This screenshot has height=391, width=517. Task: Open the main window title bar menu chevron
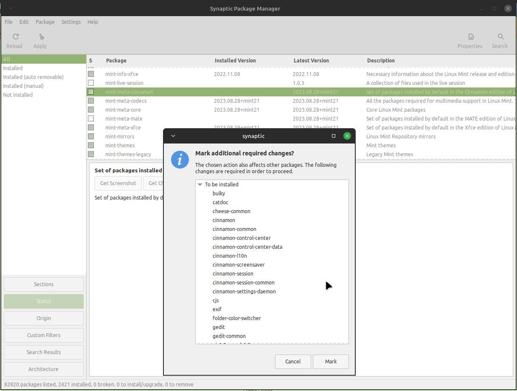(x=10, y=8)
